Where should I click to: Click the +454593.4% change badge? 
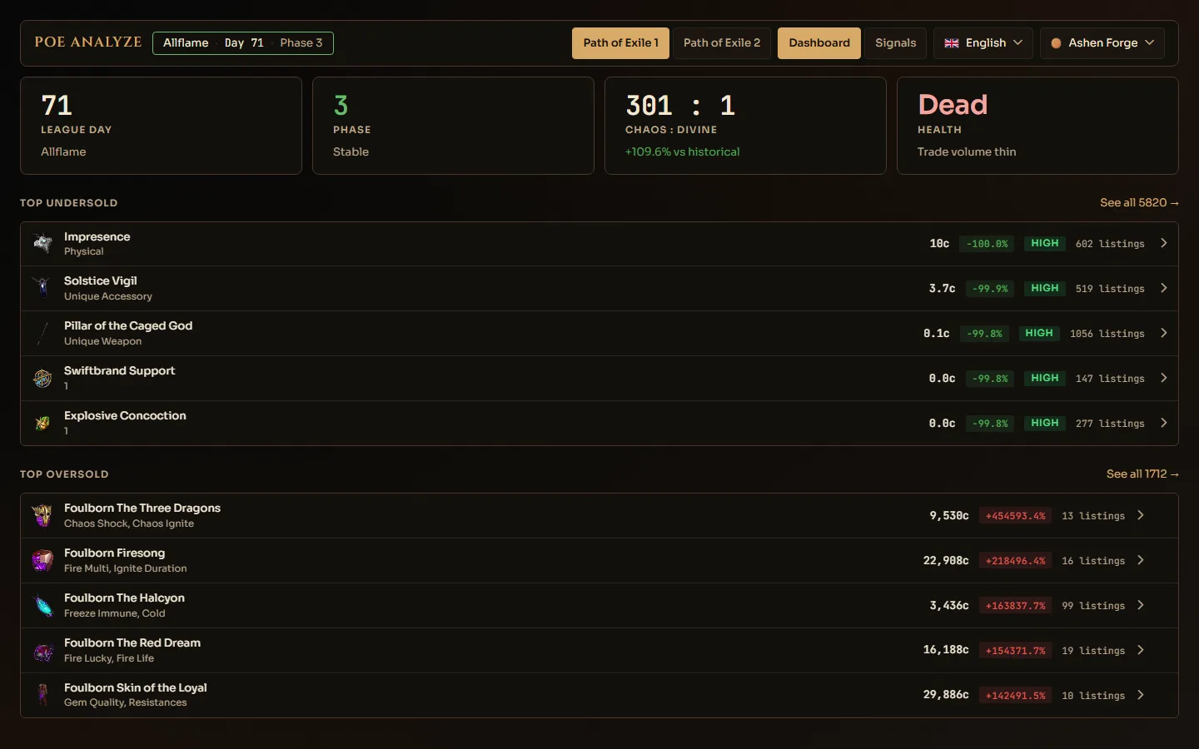(1015, 516)
